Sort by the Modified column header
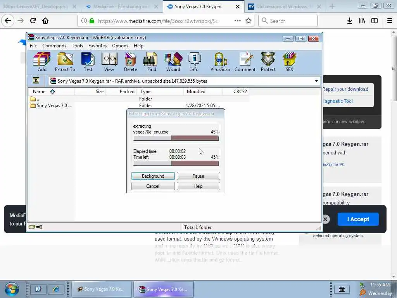 coord(203,92)
